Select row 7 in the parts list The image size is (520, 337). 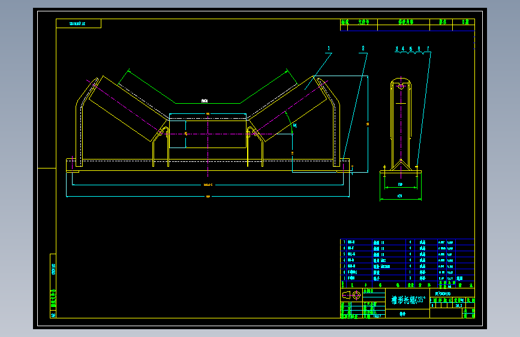407,242
